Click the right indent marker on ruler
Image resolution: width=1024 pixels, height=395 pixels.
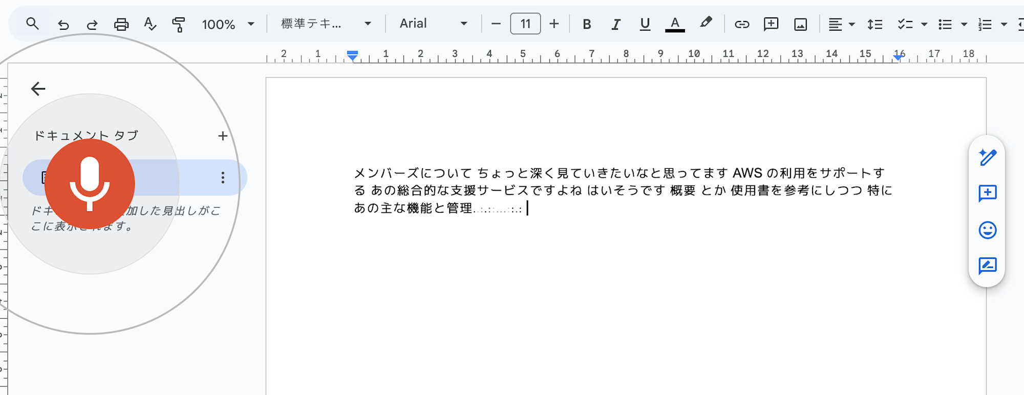click(x=898, y=57)
